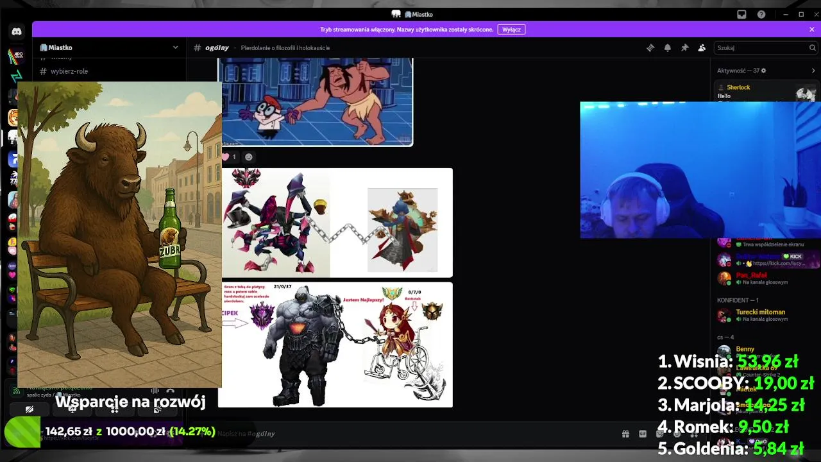Open the green arrows server icon
The image size is (821, 462).
coord(17,77)
